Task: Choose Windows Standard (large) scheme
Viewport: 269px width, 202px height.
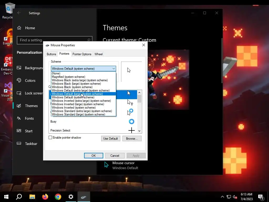Action: 84,114
